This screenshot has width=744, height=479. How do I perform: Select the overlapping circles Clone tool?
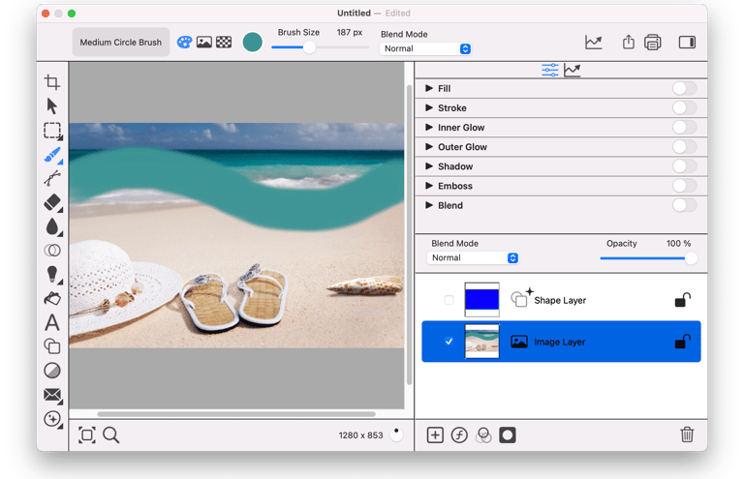pyautogui.click(x=52, y=251)
